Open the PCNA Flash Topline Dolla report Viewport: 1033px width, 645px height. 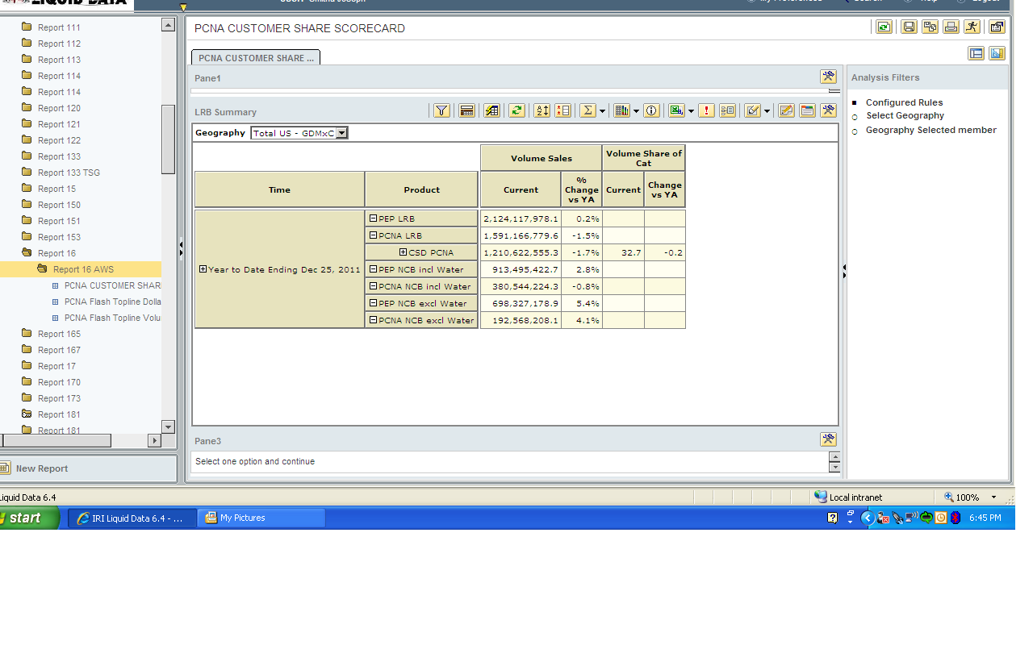[x=112, y=302]
